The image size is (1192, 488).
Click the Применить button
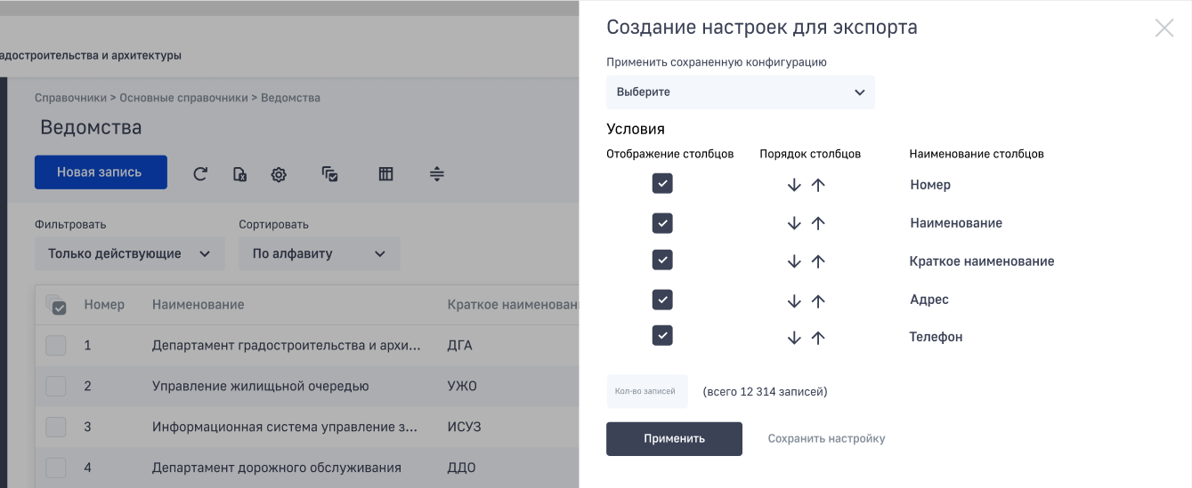674,439
